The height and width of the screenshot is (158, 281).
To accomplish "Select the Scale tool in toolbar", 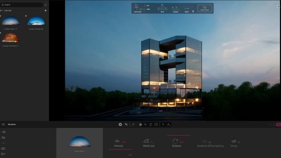I will (x=156, y=124).
